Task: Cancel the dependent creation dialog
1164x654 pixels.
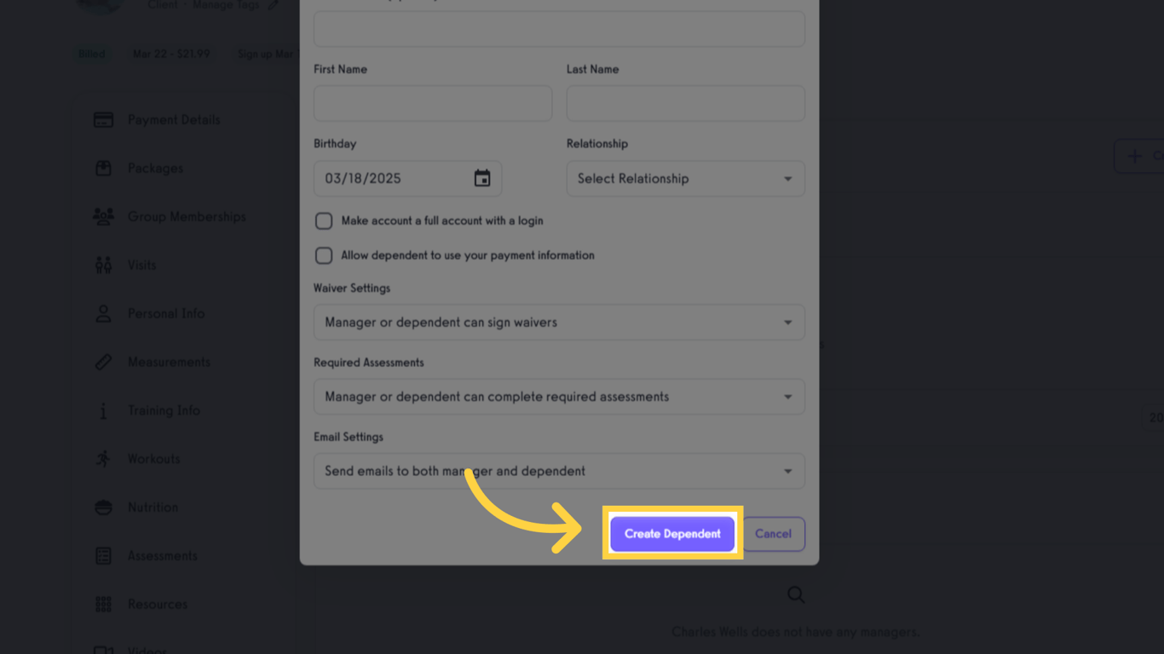Action: 773,533
